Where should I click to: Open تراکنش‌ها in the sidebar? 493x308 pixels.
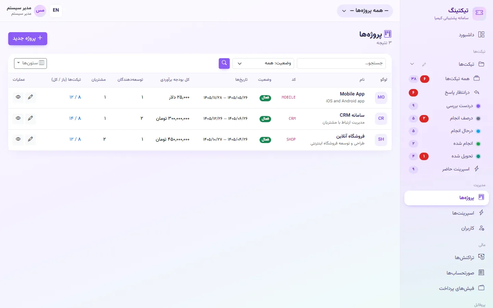point(446,257)
